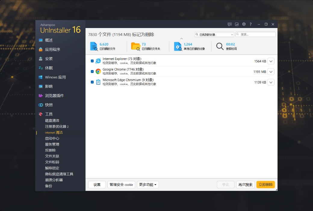Open 反删除 tool
The image size is (313, 211).
coord(50,150)
